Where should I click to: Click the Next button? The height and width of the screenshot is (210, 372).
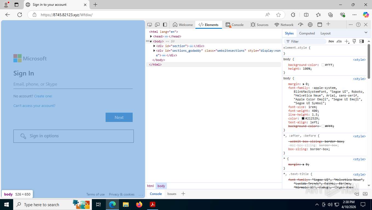pyautogui.click(x=119, y=117)
